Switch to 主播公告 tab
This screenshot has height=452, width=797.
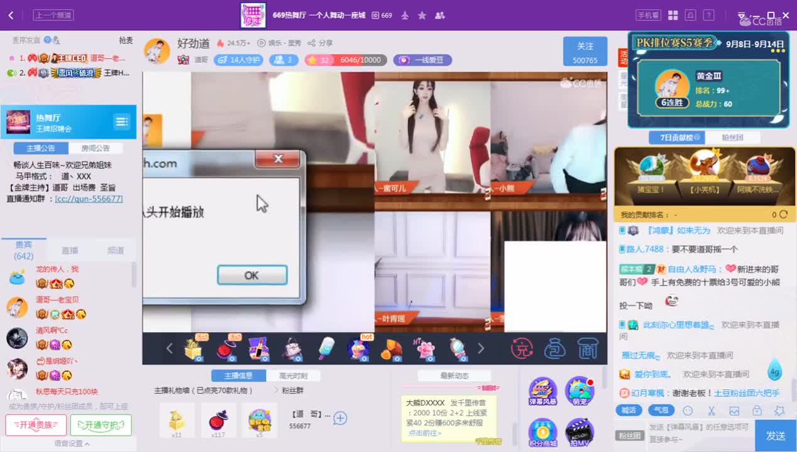coord(41,148)
